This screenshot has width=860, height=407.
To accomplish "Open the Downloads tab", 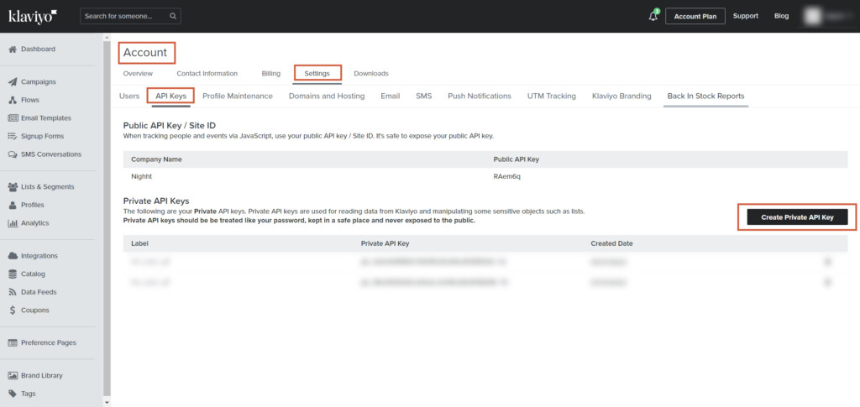I will [370, 73].
